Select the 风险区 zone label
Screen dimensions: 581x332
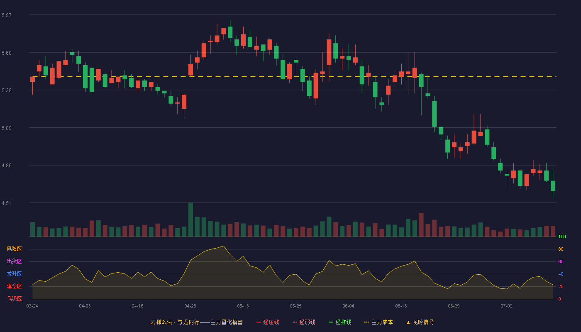click(14, 249)
